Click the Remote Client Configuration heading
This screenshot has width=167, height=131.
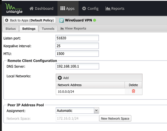click(32, 61)
